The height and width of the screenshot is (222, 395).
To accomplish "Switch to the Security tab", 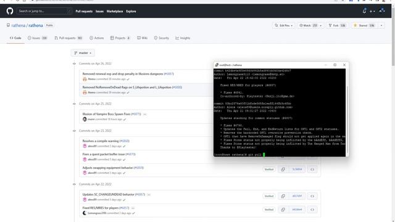I will click(x=162, y=38).
